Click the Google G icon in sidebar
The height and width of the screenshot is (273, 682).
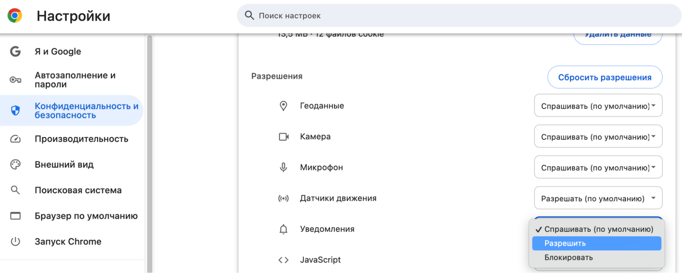click(x=15, y=51)
